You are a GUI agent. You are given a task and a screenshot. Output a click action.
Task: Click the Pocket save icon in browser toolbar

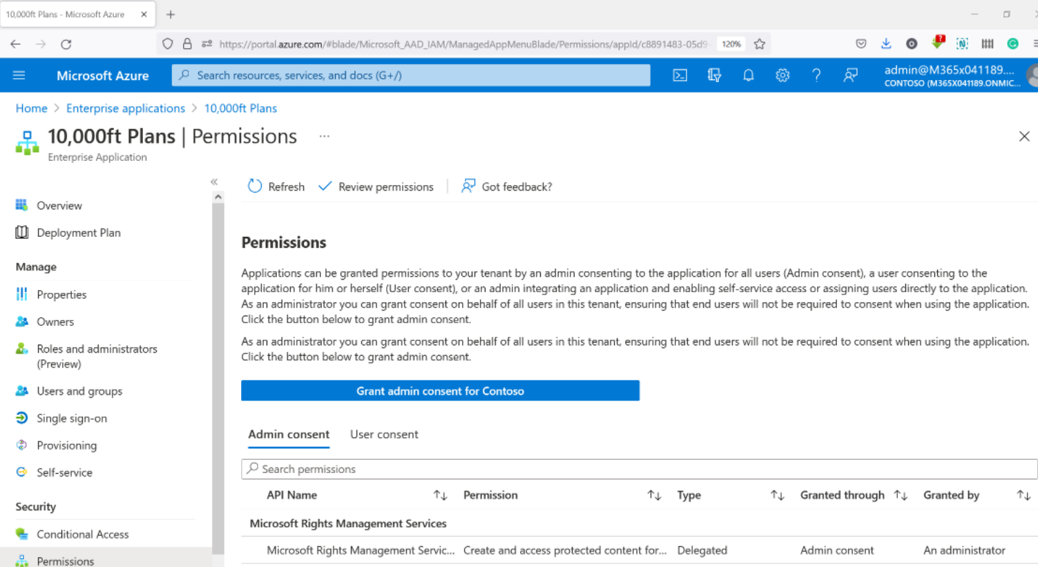(x=861, y=44)
